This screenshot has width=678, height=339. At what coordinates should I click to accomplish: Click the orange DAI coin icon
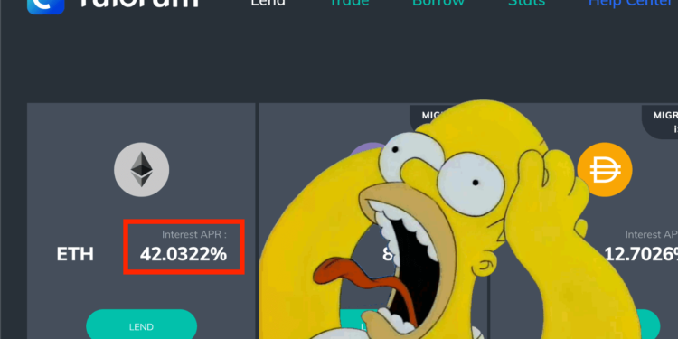click(605, 170)
